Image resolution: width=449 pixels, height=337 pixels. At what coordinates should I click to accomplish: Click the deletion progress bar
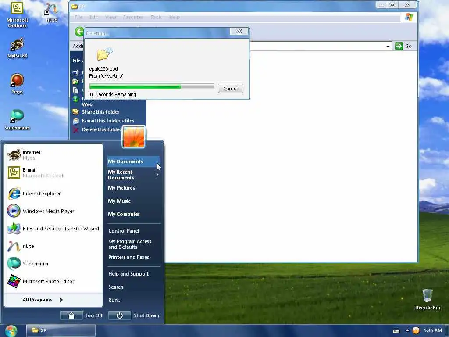tap(152, 86)
